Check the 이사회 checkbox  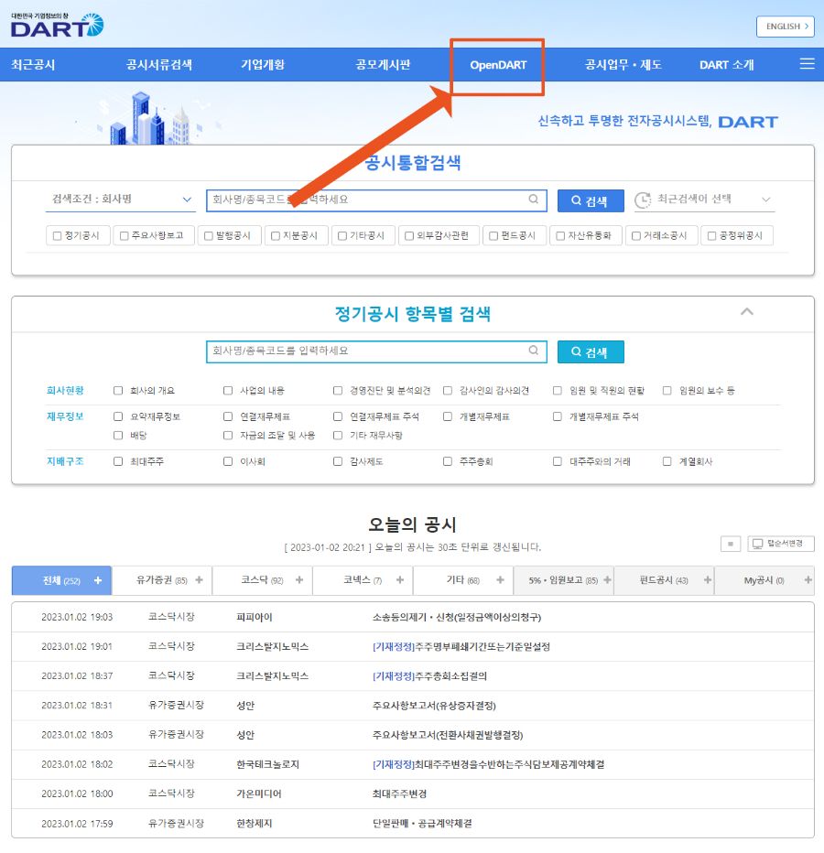click(228, 461)
